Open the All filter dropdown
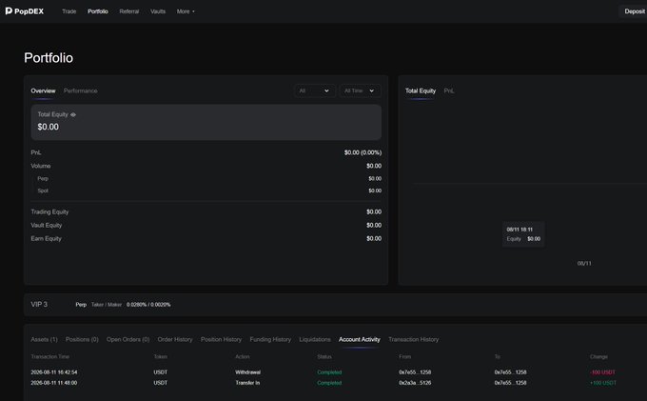The image size is (647, 401). point(314,90)
